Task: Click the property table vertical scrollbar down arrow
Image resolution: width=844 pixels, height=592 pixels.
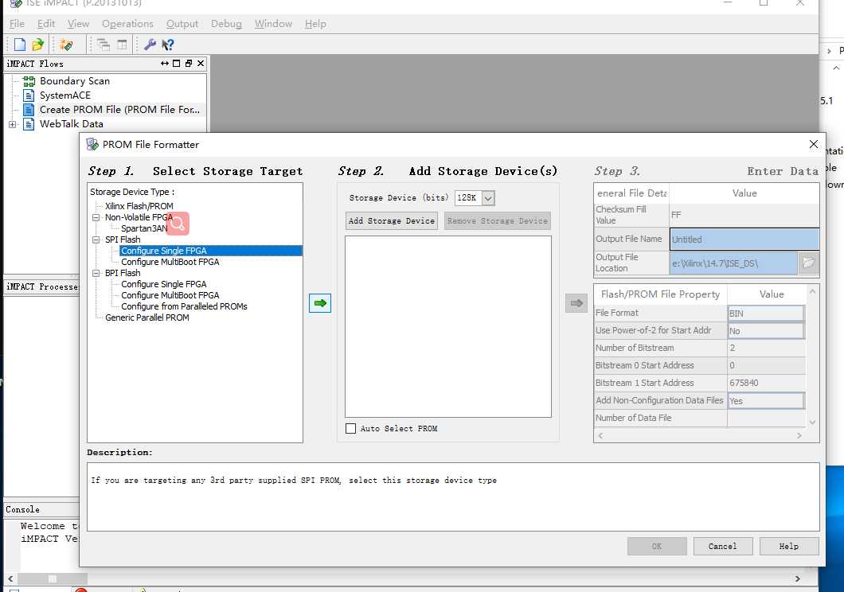Action: click(812, 423)
